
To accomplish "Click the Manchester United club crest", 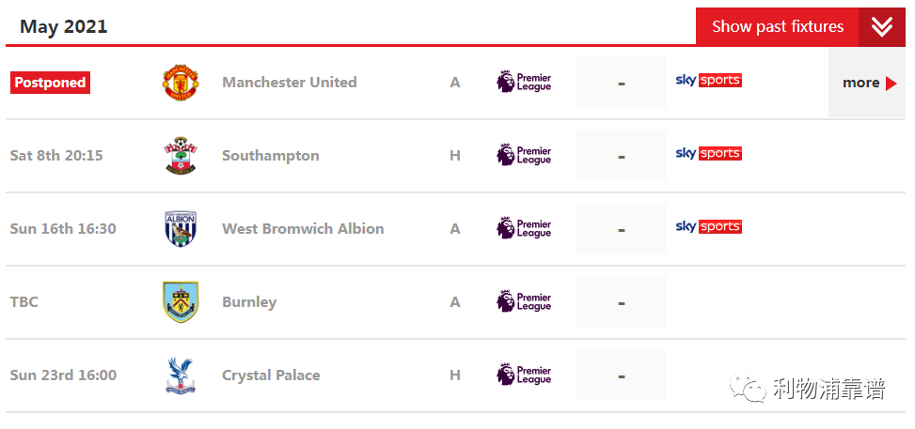I will [181, 83].
